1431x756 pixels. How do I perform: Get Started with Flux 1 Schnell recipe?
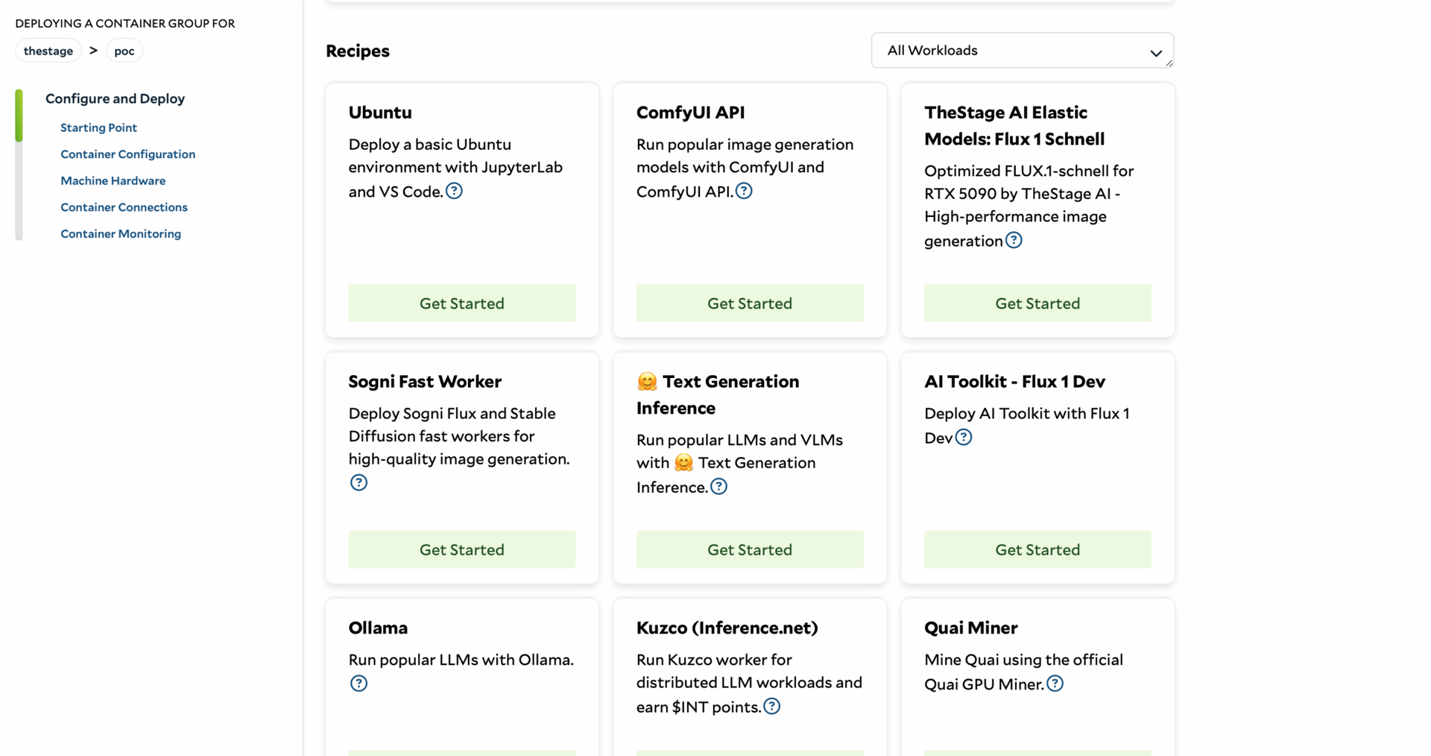coord(1037,303)
